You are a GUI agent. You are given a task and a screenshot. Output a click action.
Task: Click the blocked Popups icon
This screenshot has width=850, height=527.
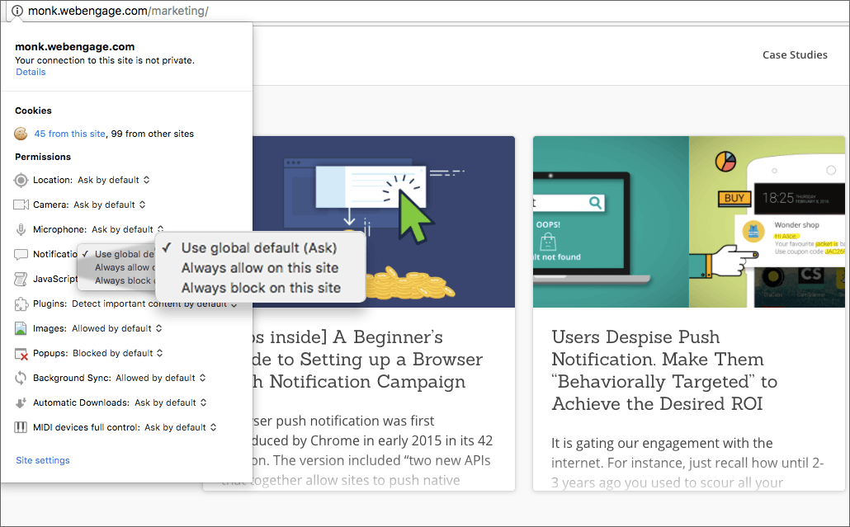(x=20, y=353)
